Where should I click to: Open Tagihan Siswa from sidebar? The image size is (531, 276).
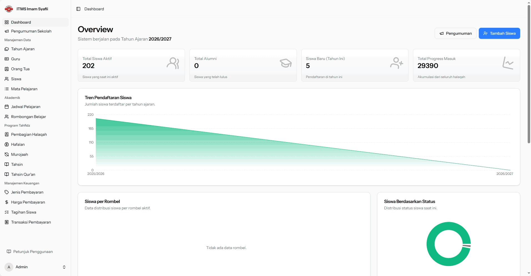coord(35,212)
